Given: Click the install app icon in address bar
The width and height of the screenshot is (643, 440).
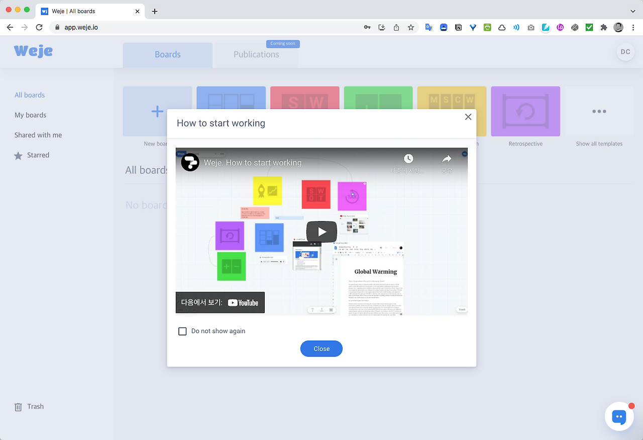Looking at the screenshot, I should click(382, 28).
